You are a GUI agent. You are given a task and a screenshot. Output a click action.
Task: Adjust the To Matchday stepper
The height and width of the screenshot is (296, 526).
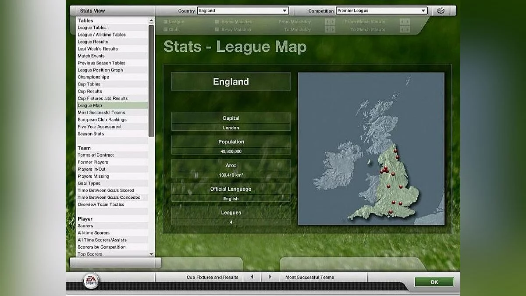[330, 29]
